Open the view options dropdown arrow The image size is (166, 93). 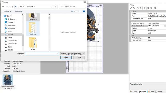pos(75,11)
